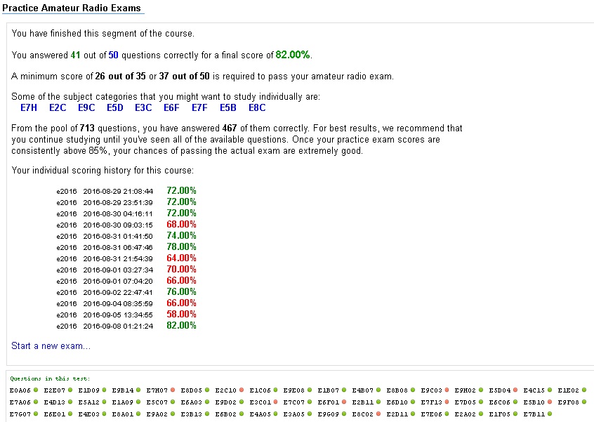Open question E5D04 from the test list
The width and height of the screenshot is (594, 422).
click(499, 390)
